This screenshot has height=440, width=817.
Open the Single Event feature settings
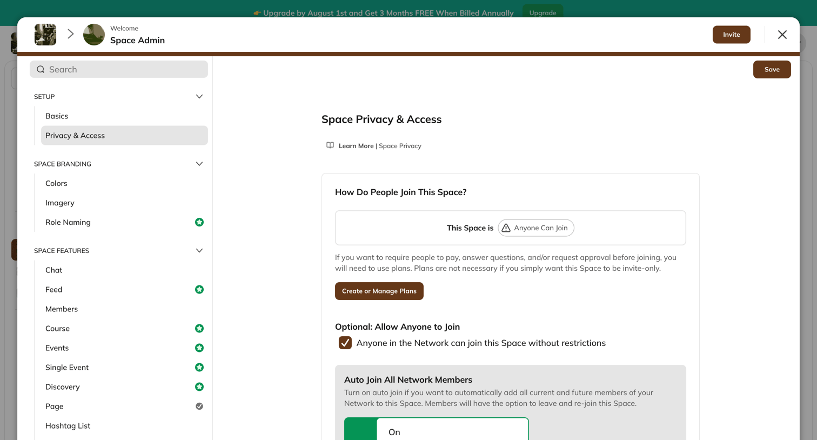124,368
